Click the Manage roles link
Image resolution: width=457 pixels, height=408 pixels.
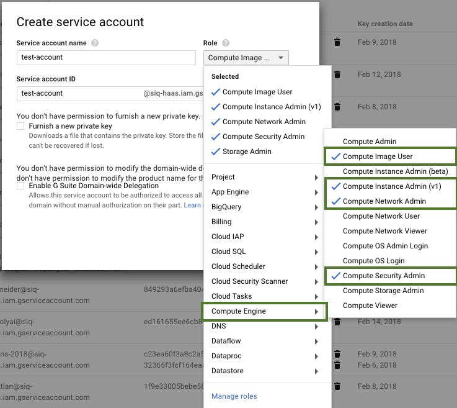click(x=234, y=396)
